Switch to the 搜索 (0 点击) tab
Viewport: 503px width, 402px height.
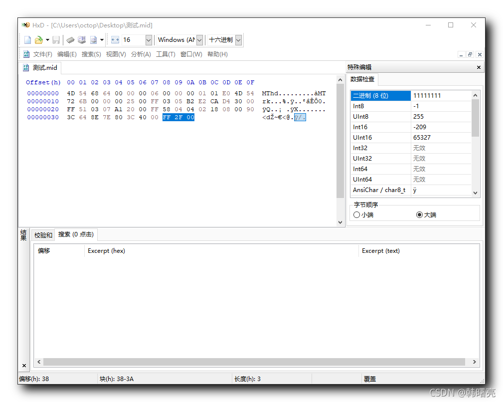[x=76, y=234]
